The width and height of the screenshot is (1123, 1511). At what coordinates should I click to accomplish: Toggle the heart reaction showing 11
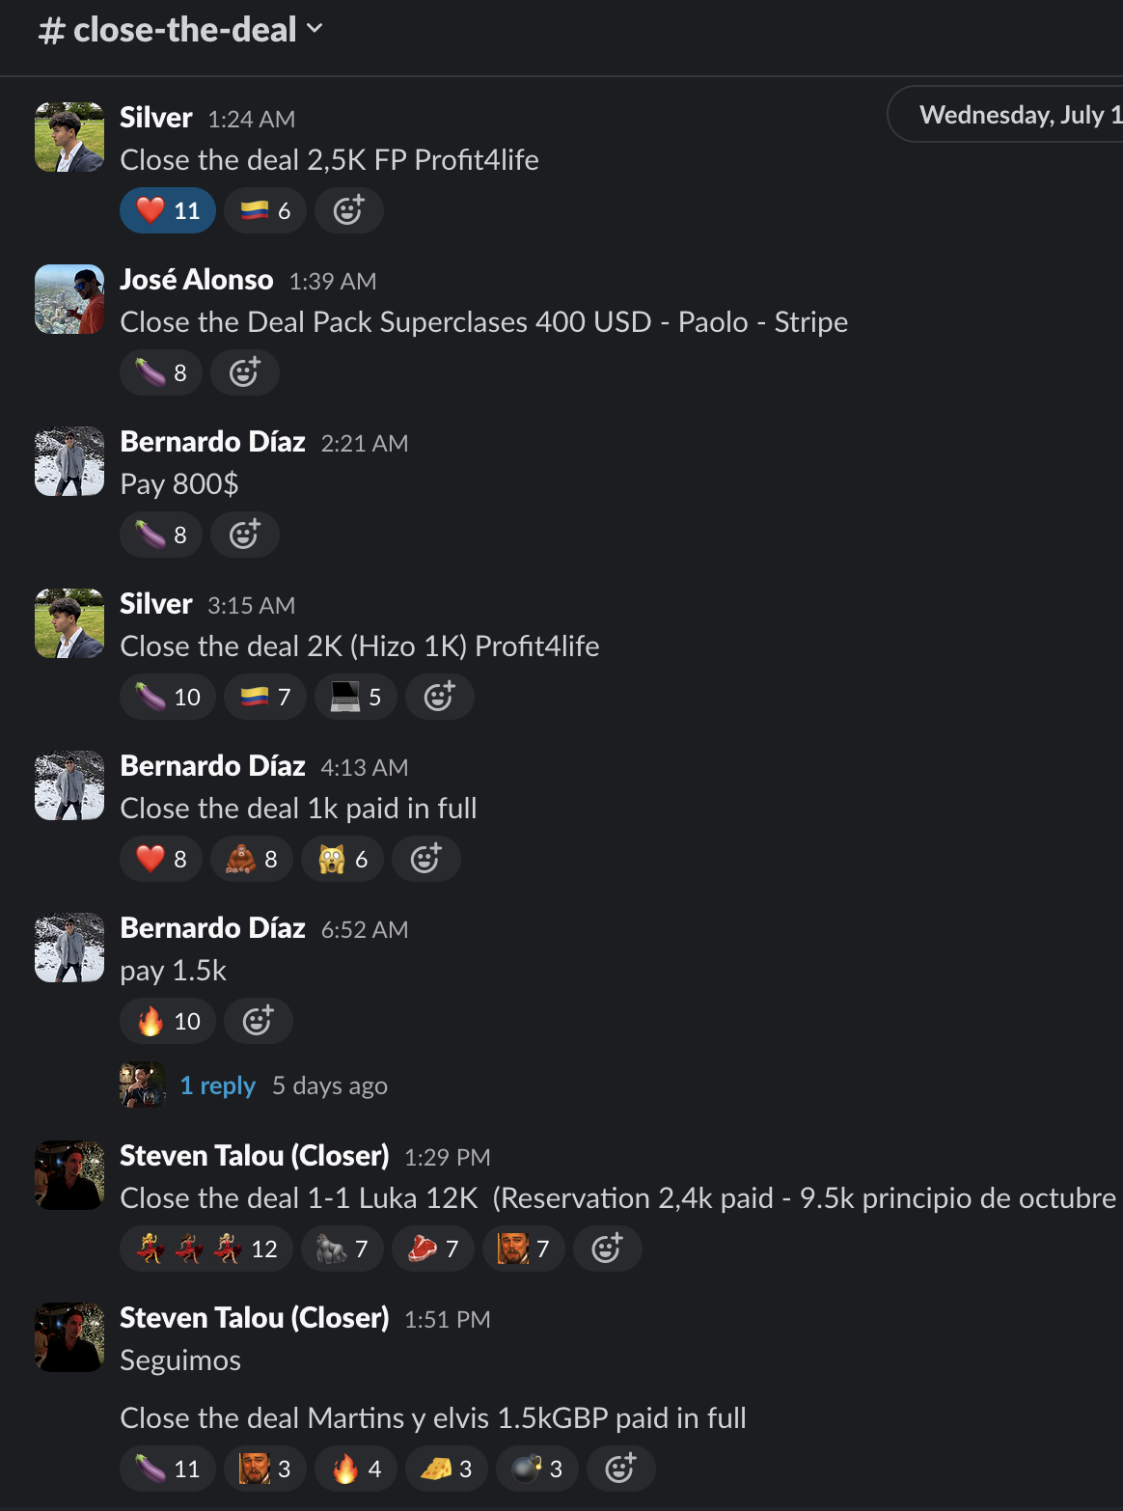pos(168,210)
